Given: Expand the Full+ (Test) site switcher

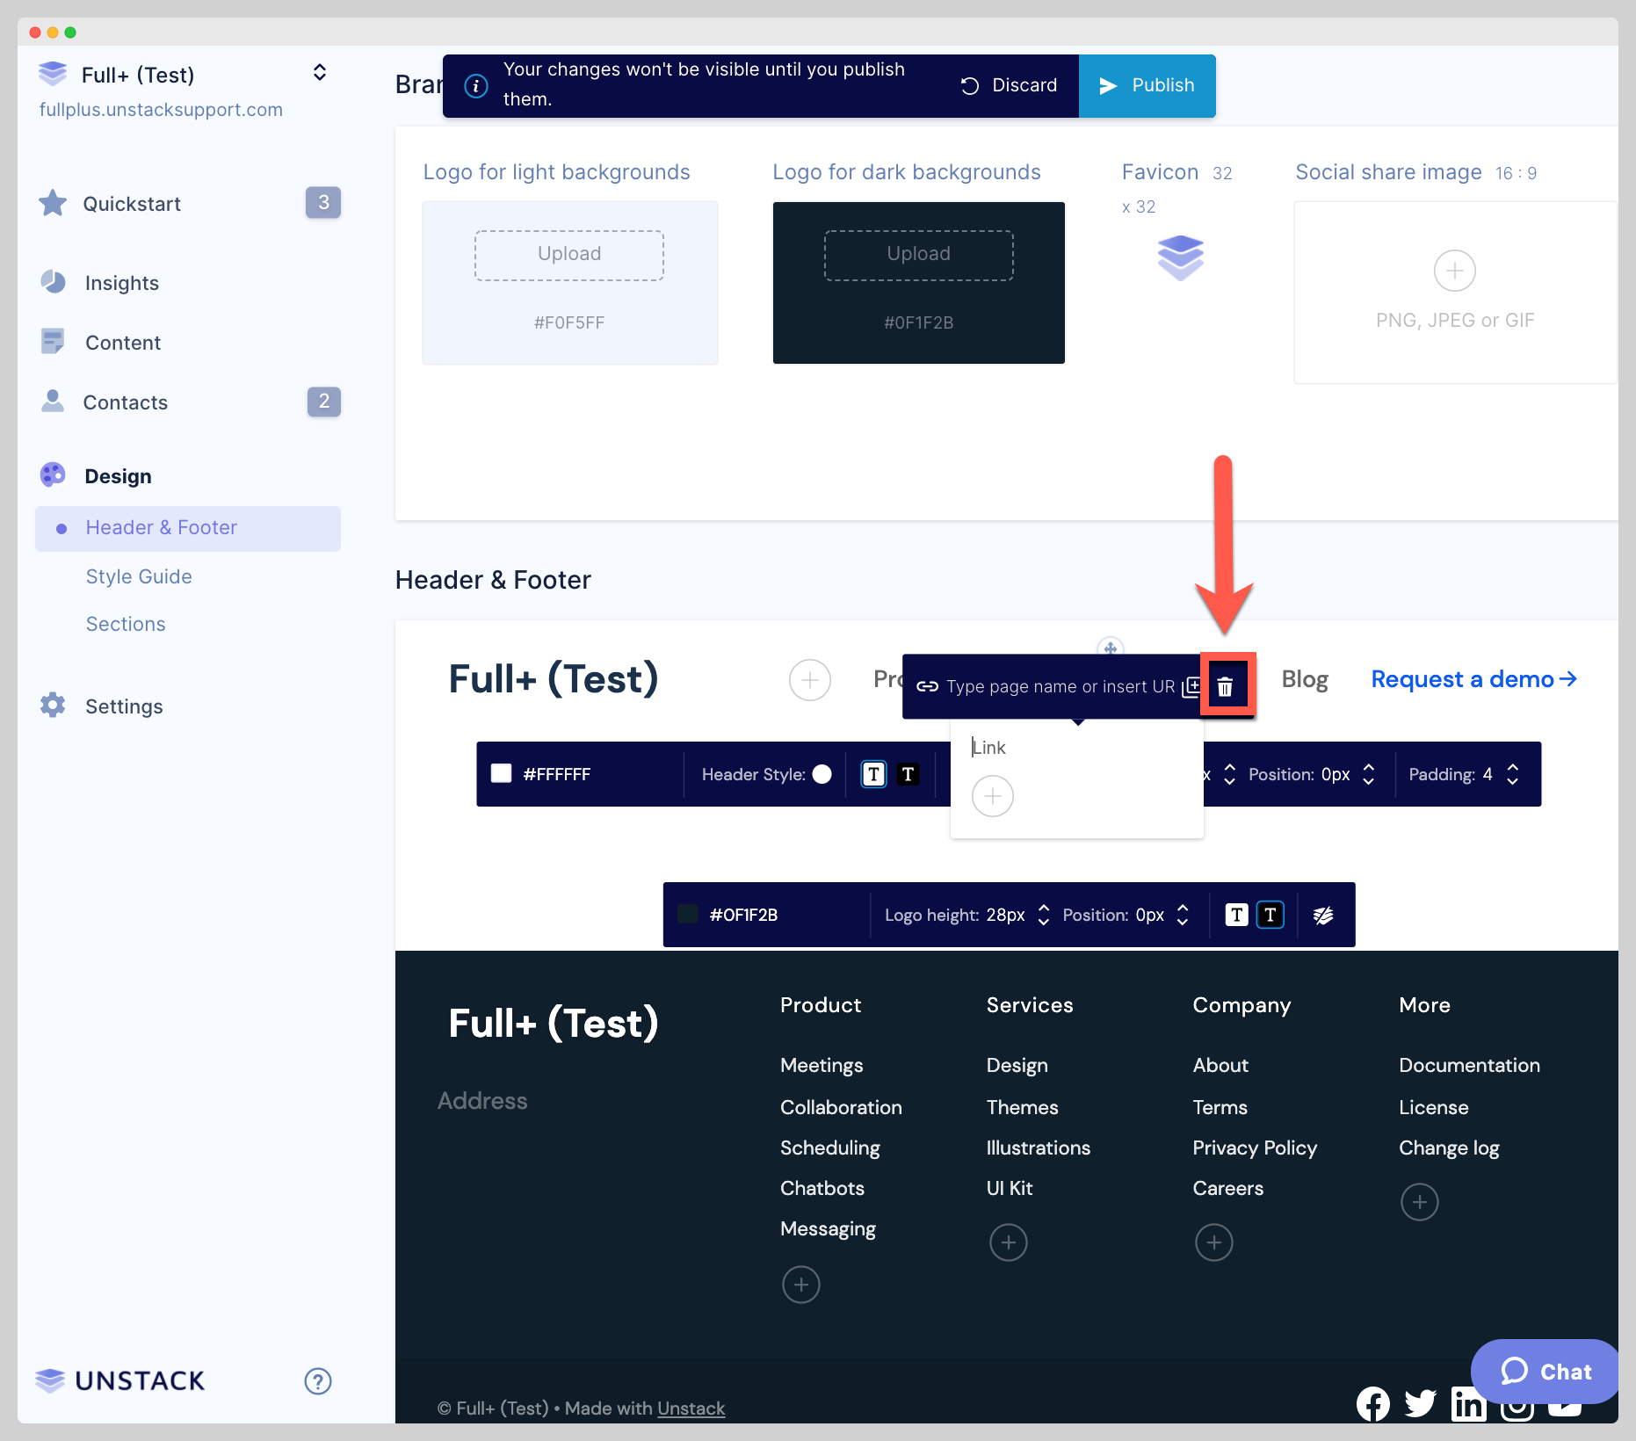Looking at the screenshot, I should (320, 73).
